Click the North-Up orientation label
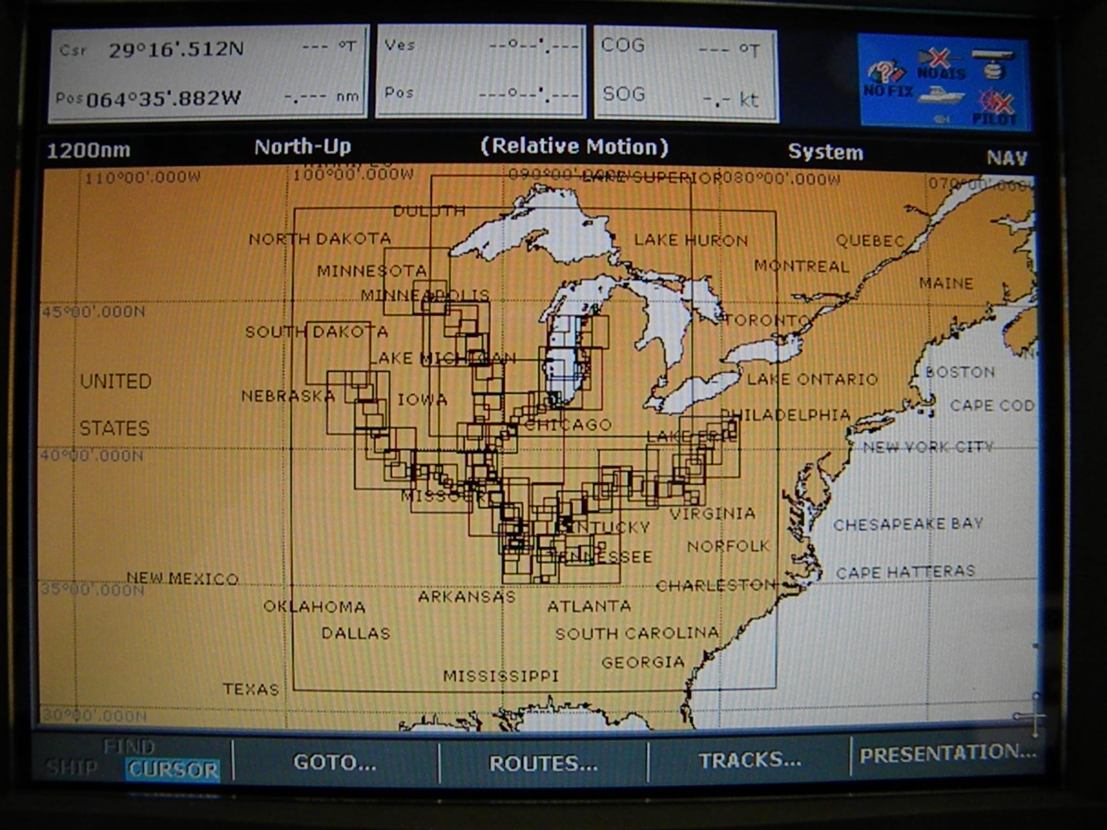Viewport: 1107px width, 830px height. click(303, 146)
